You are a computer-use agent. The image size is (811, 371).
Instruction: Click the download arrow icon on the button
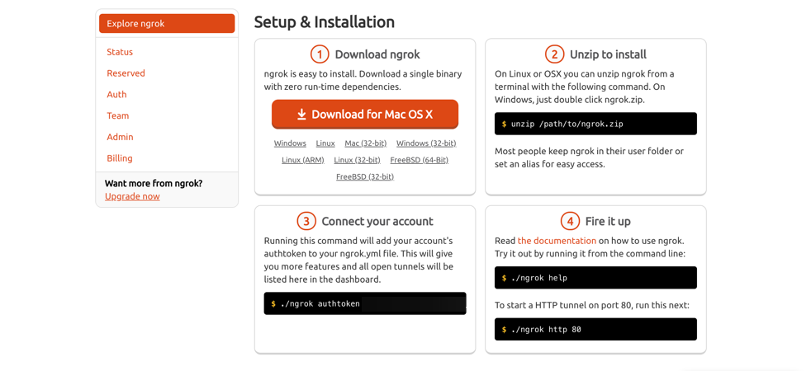click(301, 115)
